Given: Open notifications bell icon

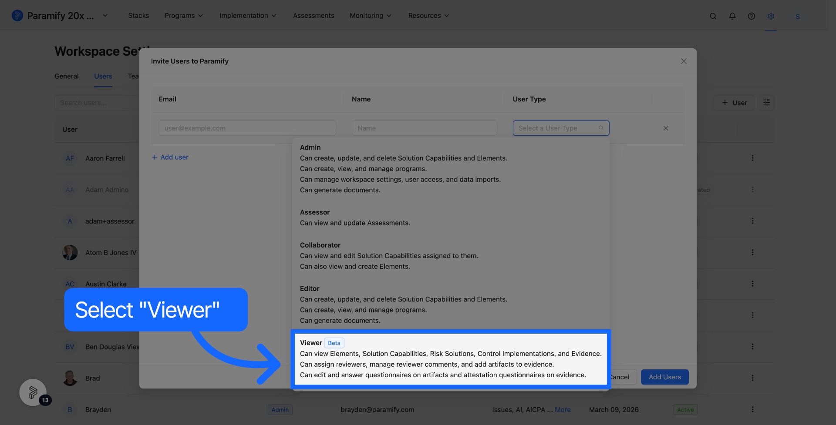Looking at the screenshot, I should [732, 16].
